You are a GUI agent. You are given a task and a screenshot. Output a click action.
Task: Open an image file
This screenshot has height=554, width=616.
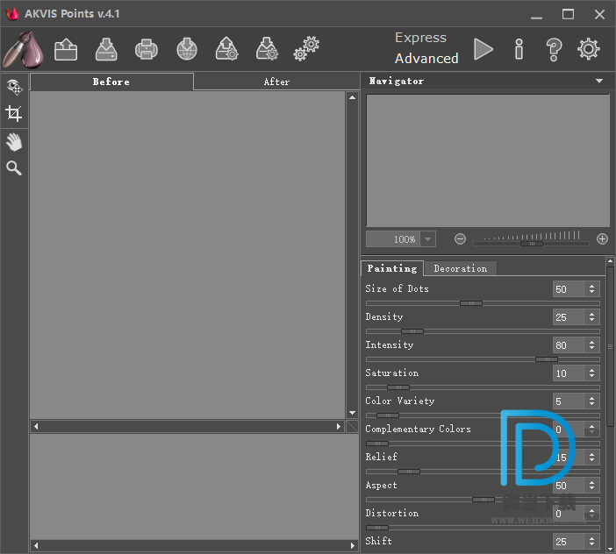coord(66,49)
